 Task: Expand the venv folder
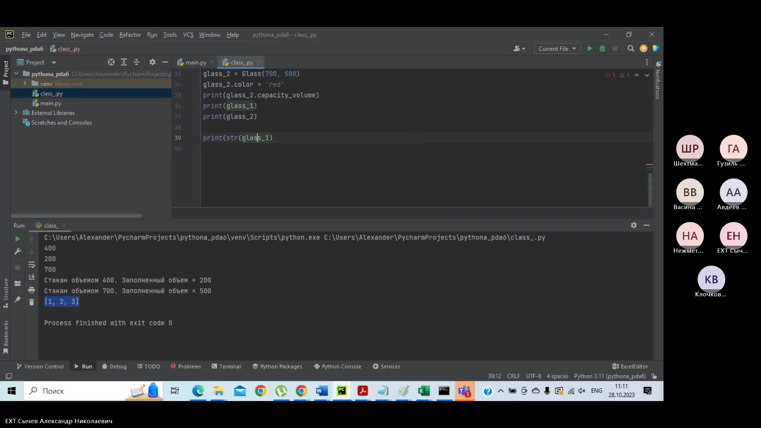(25, 84)
